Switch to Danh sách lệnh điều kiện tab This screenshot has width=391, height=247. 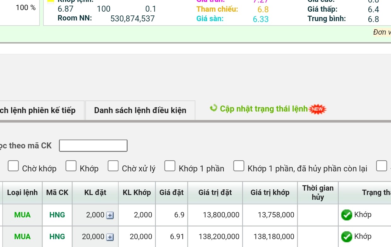(x=140, y=110)
